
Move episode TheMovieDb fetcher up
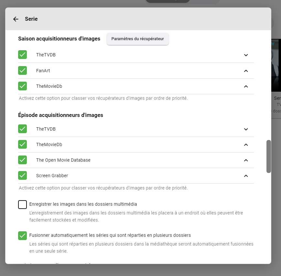(246, 145)
